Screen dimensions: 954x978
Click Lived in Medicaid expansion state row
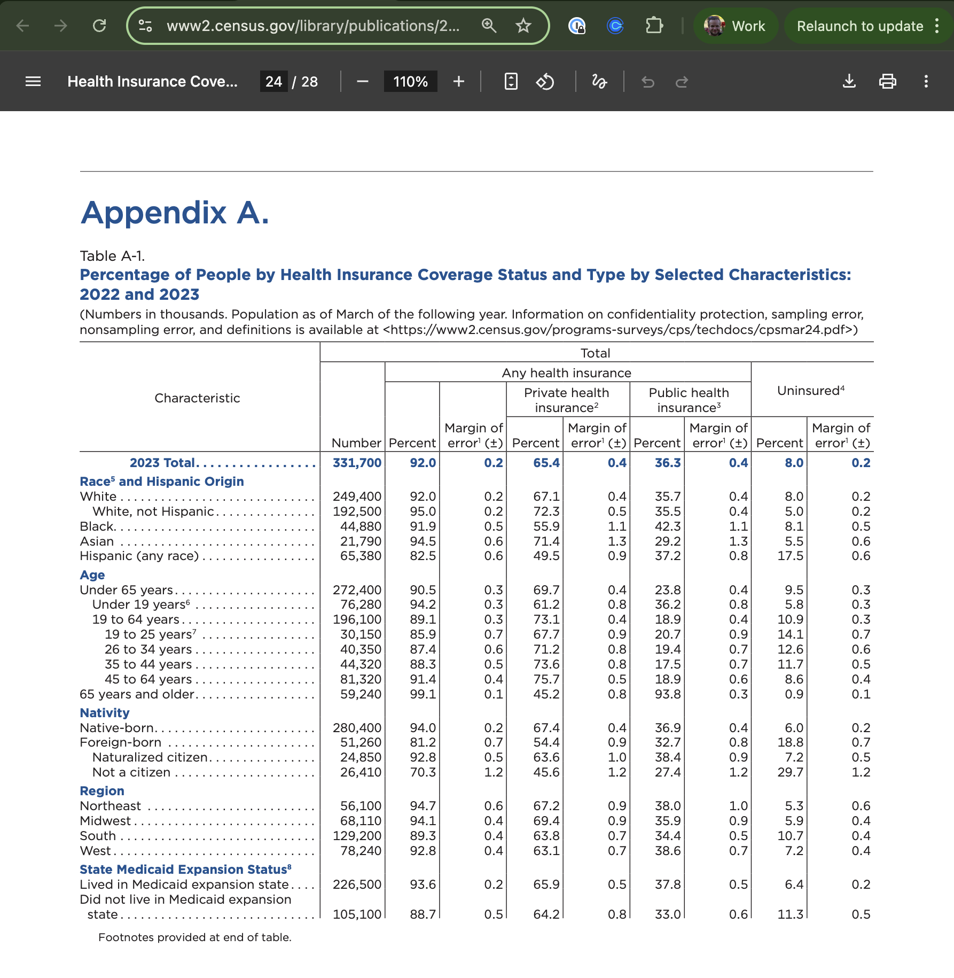184,884
